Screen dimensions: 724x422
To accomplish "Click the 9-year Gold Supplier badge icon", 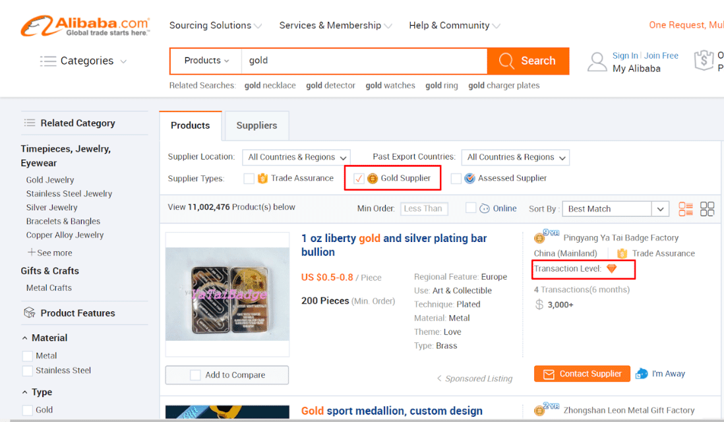I will (541, 237).
